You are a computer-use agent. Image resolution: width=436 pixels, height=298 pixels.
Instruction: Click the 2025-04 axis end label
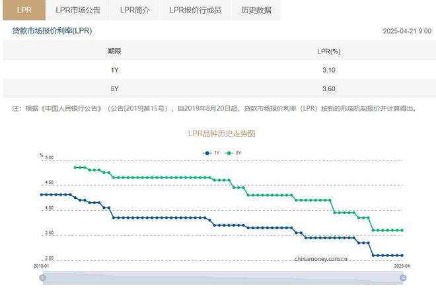click(402, 266)
